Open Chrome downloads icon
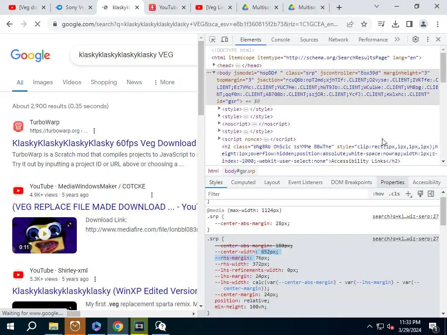 coord(395,24)
